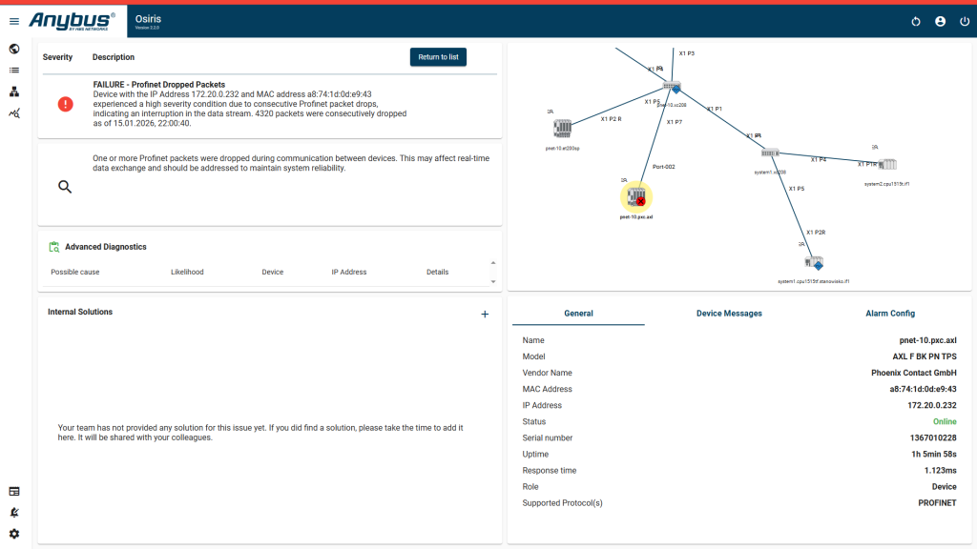The width and height of the screenshot is (977, 549).
Task: Click the red failure severity icon
Action: click(x=66, y=104)
